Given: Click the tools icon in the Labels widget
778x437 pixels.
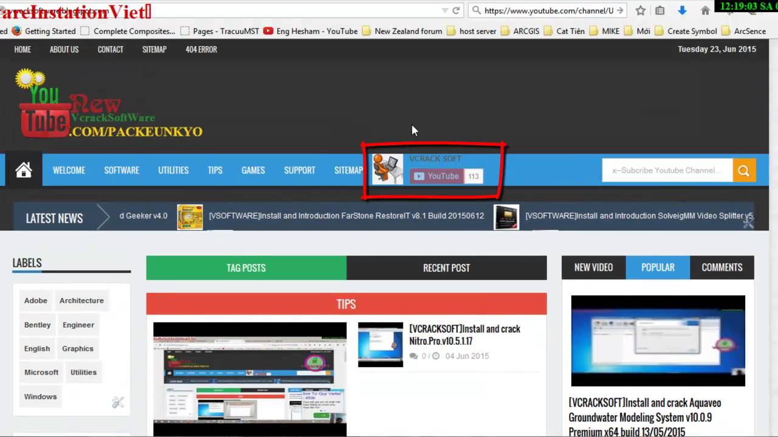Looking at the screenshot, I should tap(118, 402).
